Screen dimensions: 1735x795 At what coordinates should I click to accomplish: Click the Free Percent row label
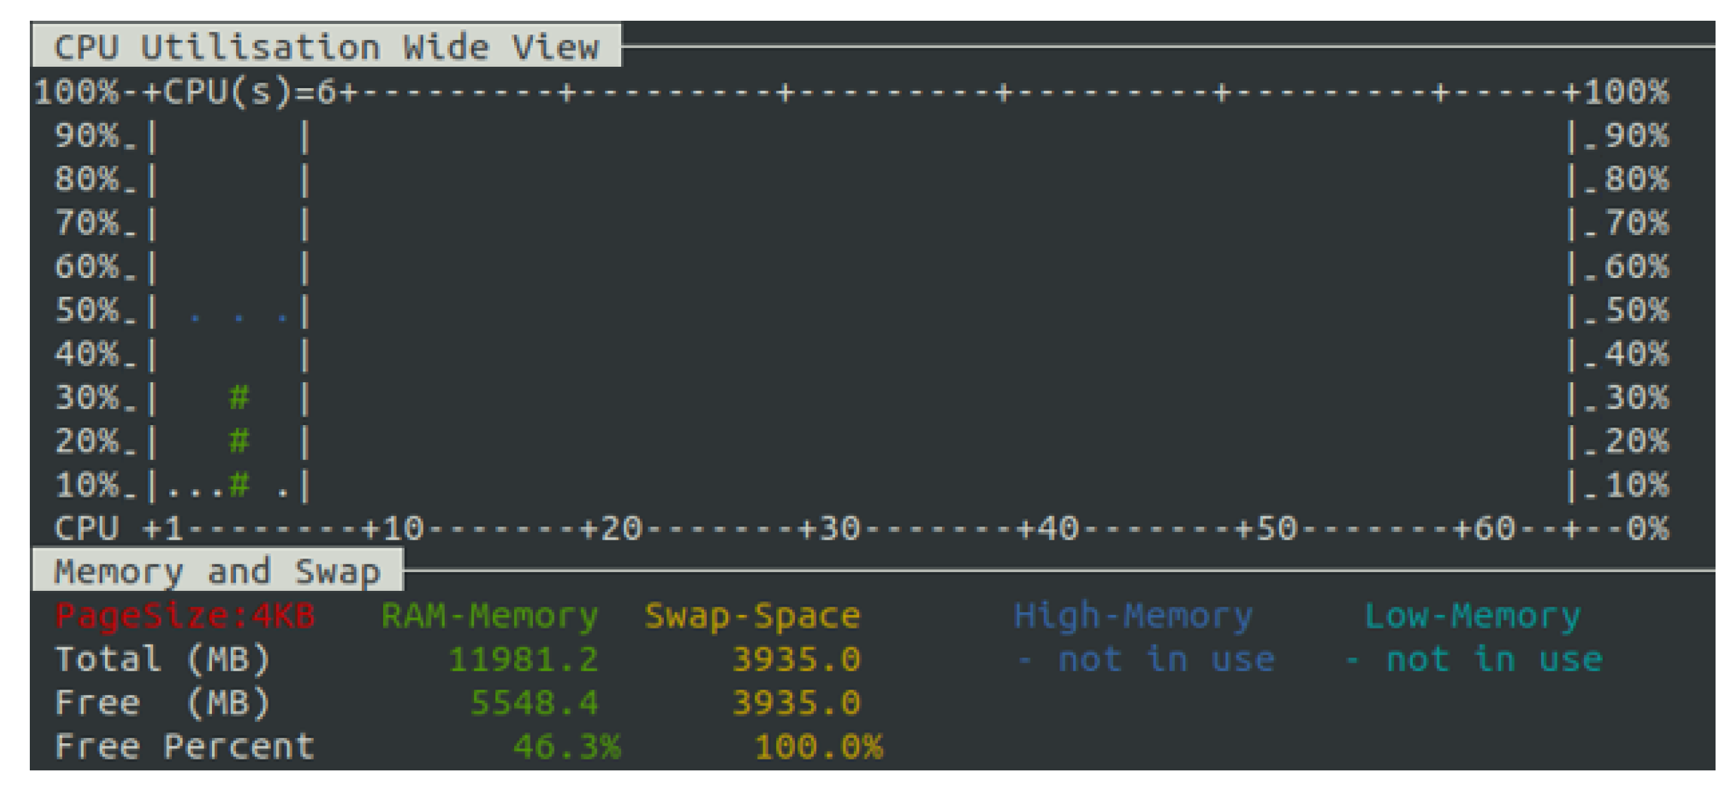[x=185, y=747]
